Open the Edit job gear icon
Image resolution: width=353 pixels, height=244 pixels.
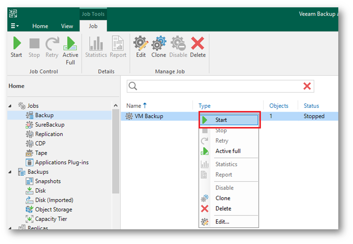pyautogui.click(x=141, y=44)
